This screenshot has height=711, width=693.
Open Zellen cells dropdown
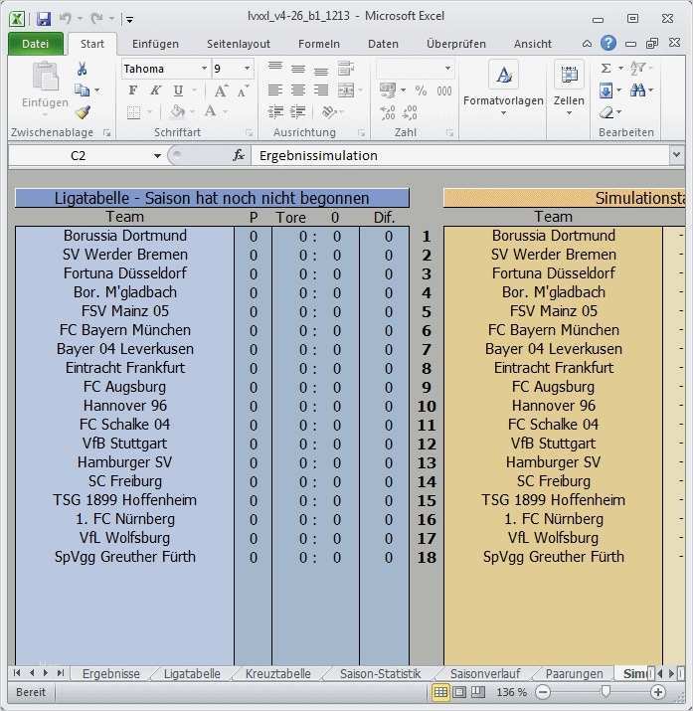569,90
